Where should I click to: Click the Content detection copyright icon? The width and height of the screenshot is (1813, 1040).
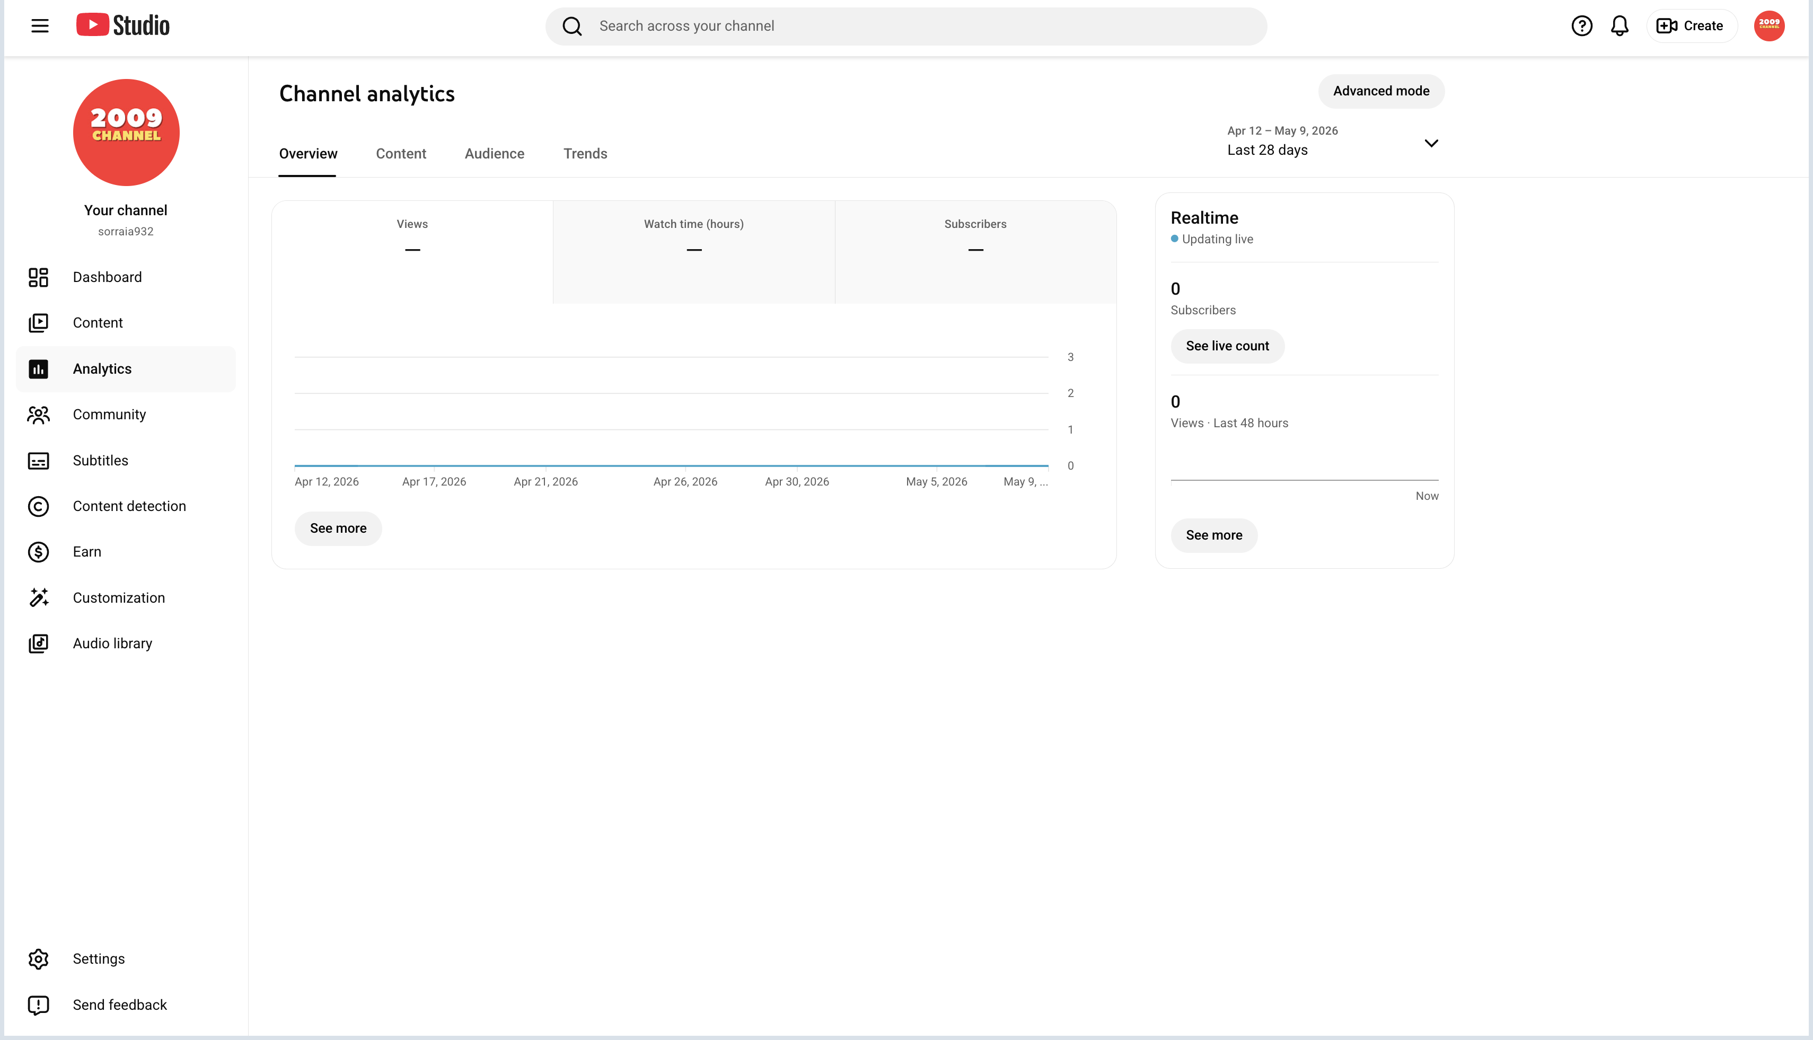(x=39, y=506)
